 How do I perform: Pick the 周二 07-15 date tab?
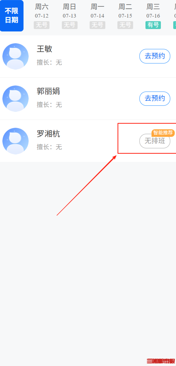pos(125,16)
